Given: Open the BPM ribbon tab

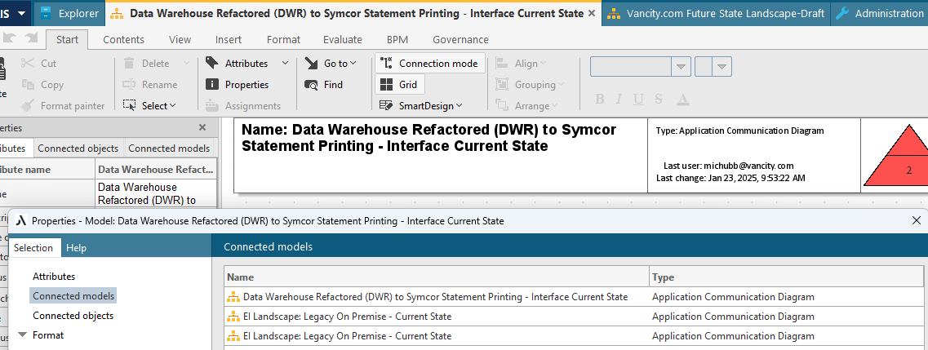Looking at the screenshot, I should coord(397,40).
